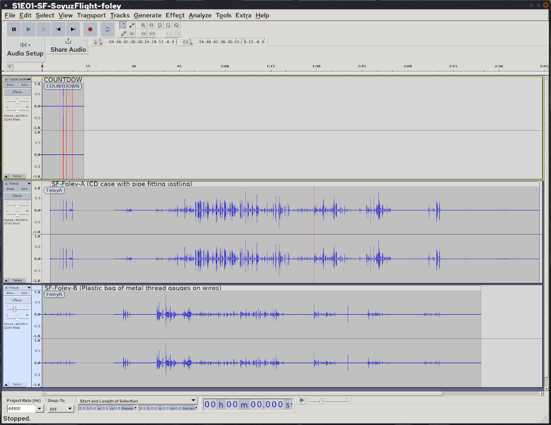Zoom in on the timeline

143,25
